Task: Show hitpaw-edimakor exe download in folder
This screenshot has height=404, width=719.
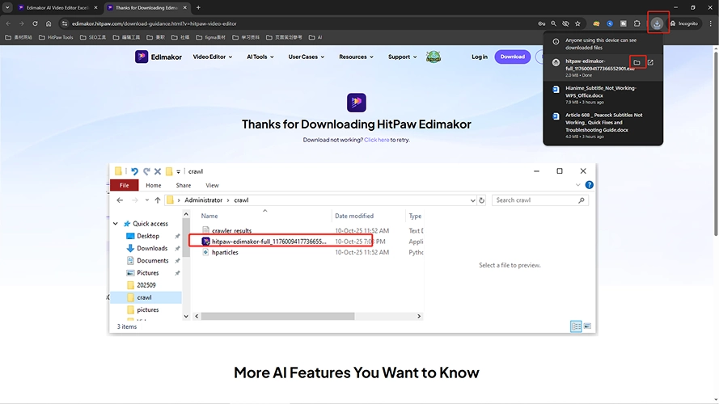Action: [x=637, y=62]
